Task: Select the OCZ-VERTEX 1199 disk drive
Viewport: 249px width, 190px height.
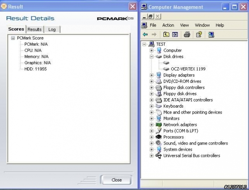Action: tap(188, 69)
